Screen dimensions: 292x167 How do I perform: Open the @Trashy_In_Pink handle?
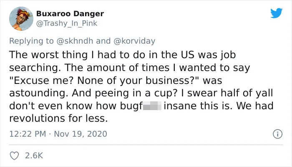[66, 23]
